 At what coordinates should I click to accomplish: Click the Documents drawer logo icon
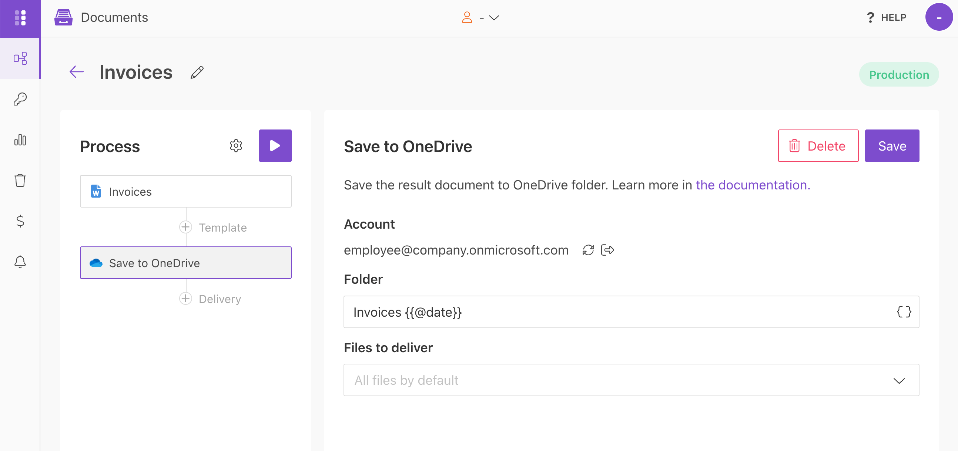click(x=64, y=17)
